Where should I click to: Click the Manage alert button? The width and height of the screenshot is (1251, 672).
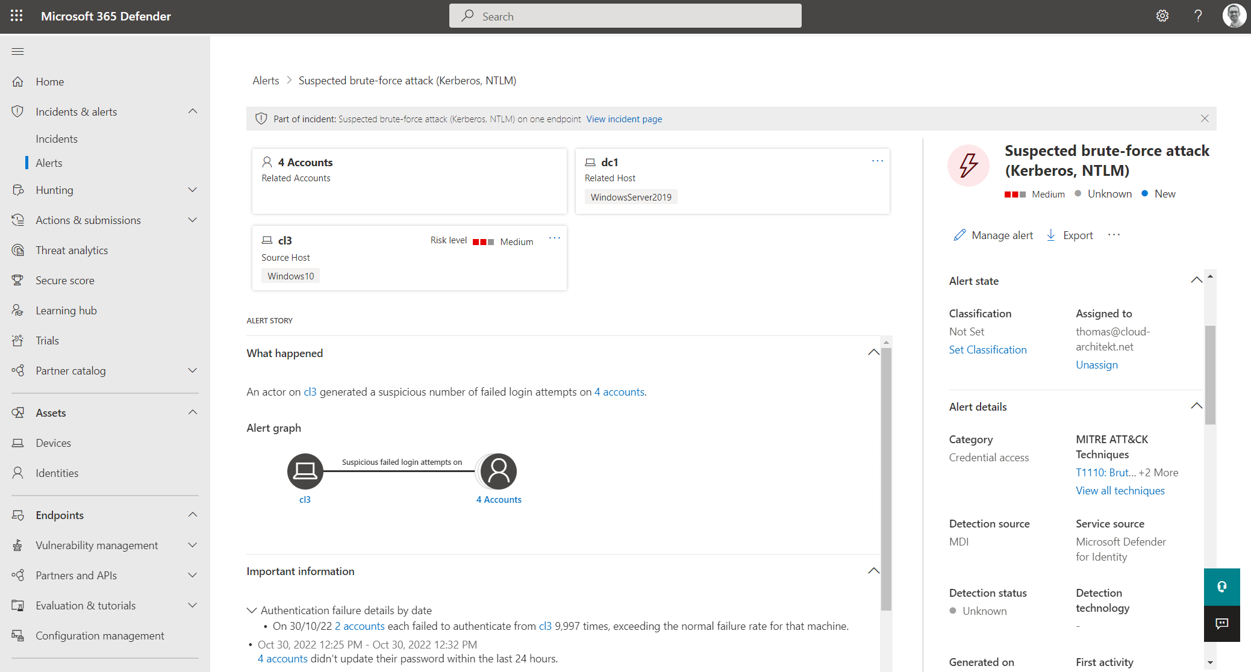[993, 235]
